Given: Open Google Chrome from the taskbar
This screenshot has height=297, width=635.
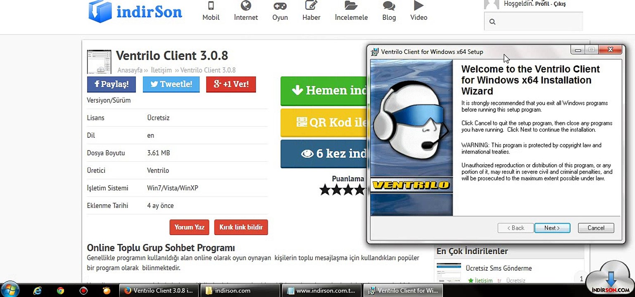Looking at the screenshot, I should (60, 290).
